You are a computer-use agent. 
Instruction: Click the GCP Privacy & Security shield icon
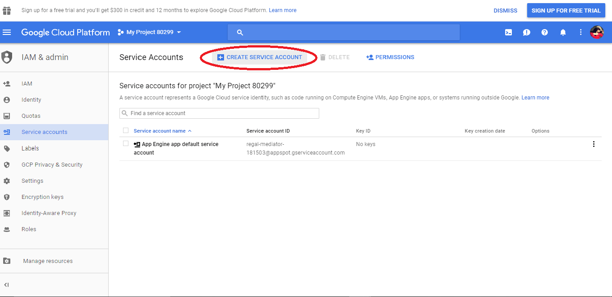point(7,165)
